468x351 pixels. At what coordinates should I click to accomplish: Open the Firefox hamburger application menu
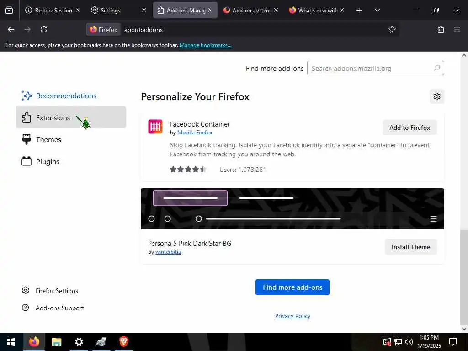pyautogui.click(x=457, y=29)
